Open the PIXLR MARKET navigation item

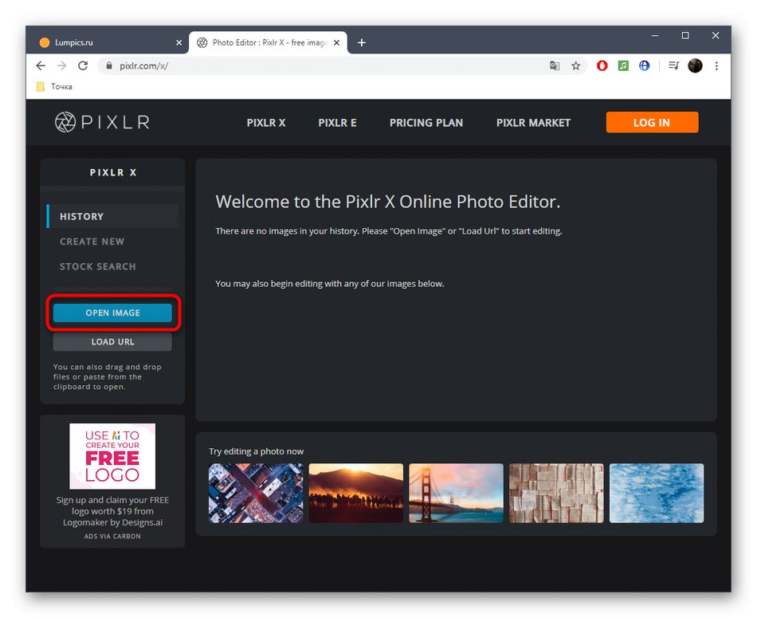[533, 123]
